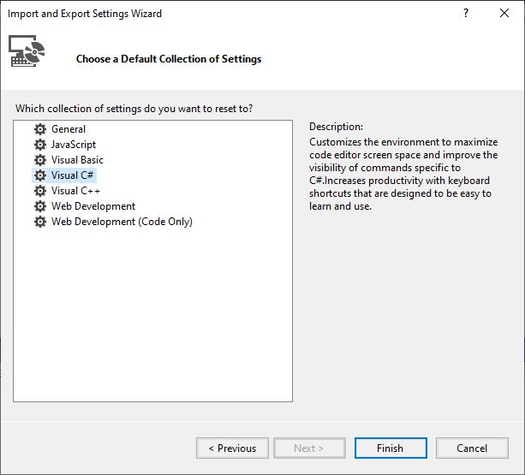
Task: Click the gear icon beside General
Action: [40, 129]
